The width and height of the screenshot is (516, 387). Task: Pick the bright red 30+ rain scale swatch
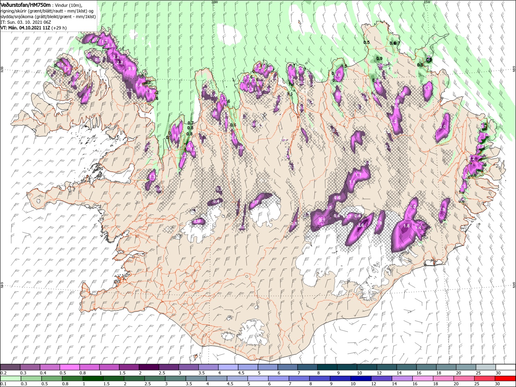[x=506, y=378]
